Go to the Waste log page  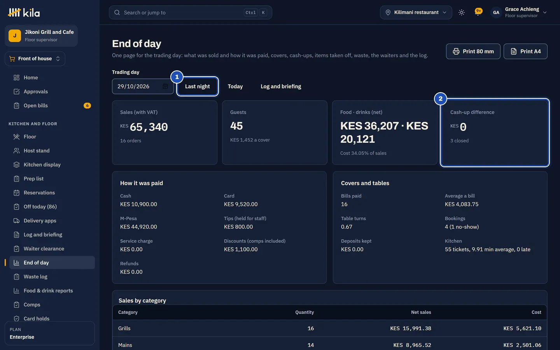[52, 276]
